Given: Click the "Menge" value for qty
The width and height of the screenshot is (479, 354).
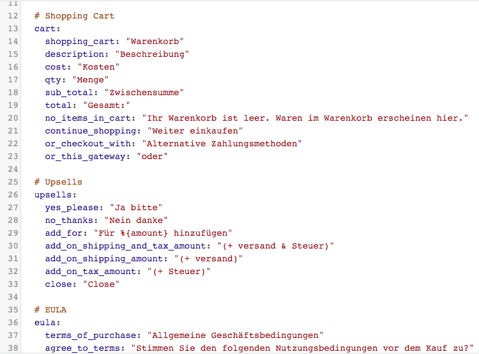Looking at the screenshot, I should [85, 80].
